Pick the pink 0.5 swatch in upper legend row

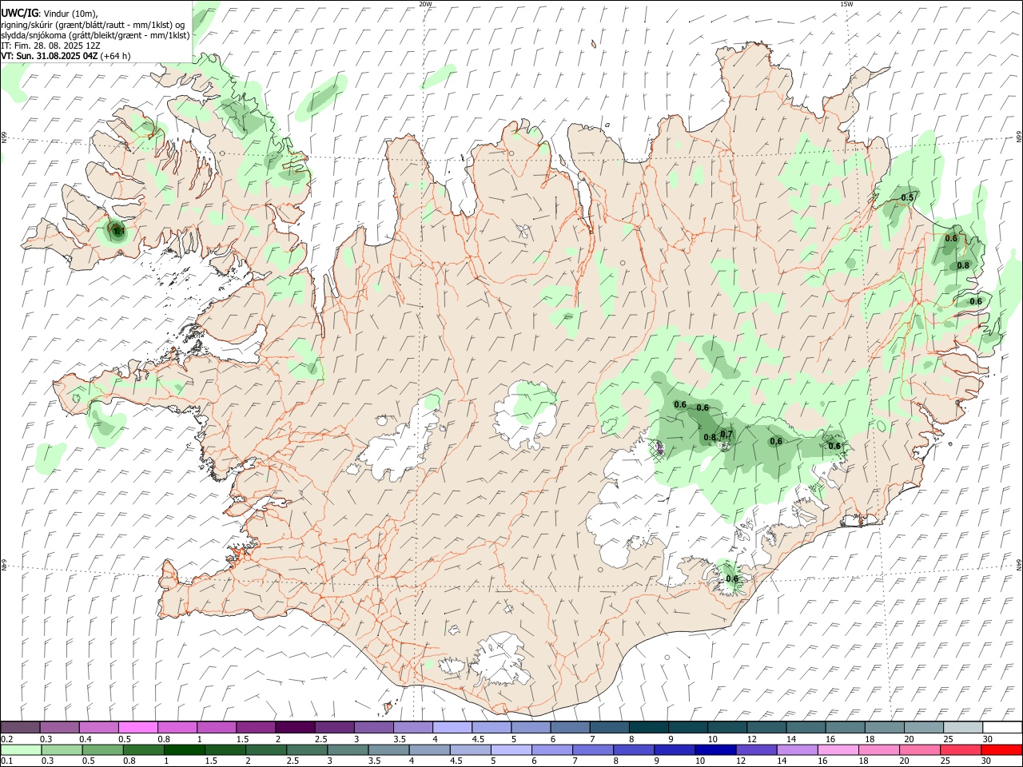pyautogui.click(x=137, y=728)
